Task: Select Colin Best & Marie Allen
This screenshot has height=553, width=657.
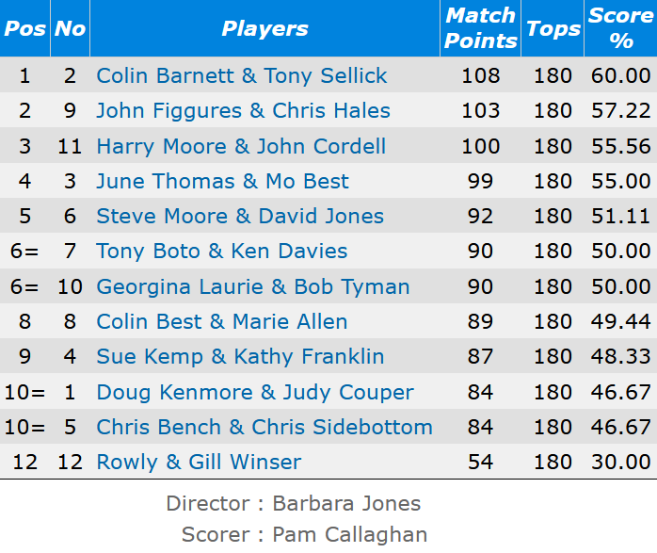Action: pyautogui.click(x=222, y=321)
